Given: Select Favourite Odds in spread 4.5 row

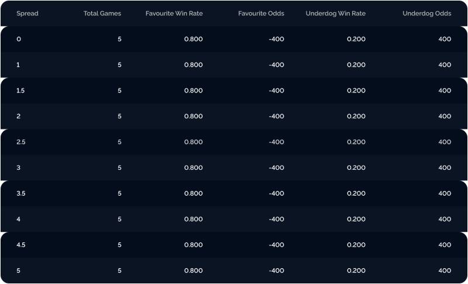Looking at the screenshot, I should tap(276, 245).
